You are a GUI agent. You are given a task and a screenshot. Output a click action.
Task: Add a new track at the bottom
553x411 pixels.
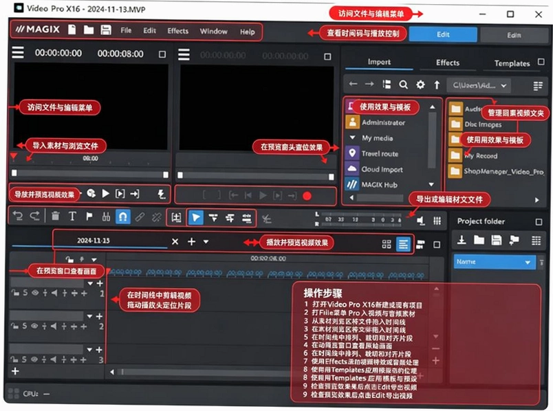click(x=15, y=371)
